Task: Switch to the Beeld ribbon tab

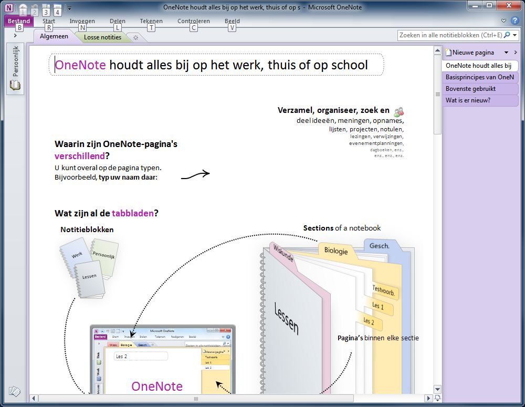Action: (232, 21)
